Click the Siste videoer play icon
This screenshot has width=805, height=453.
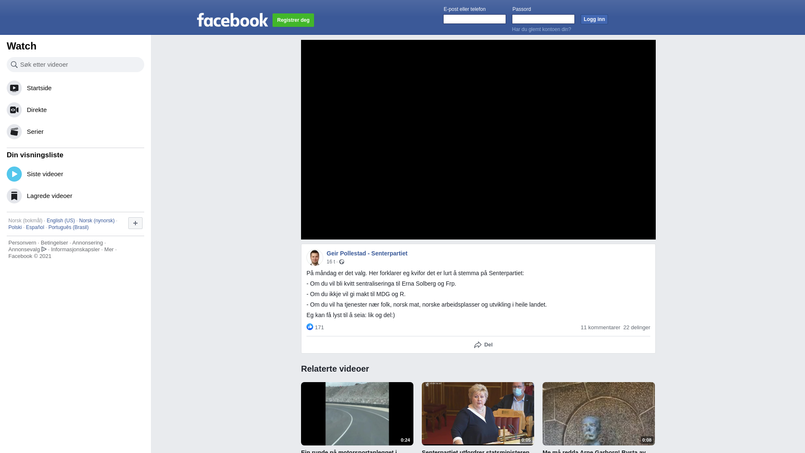pyautogui.click(x=14, y=174)
